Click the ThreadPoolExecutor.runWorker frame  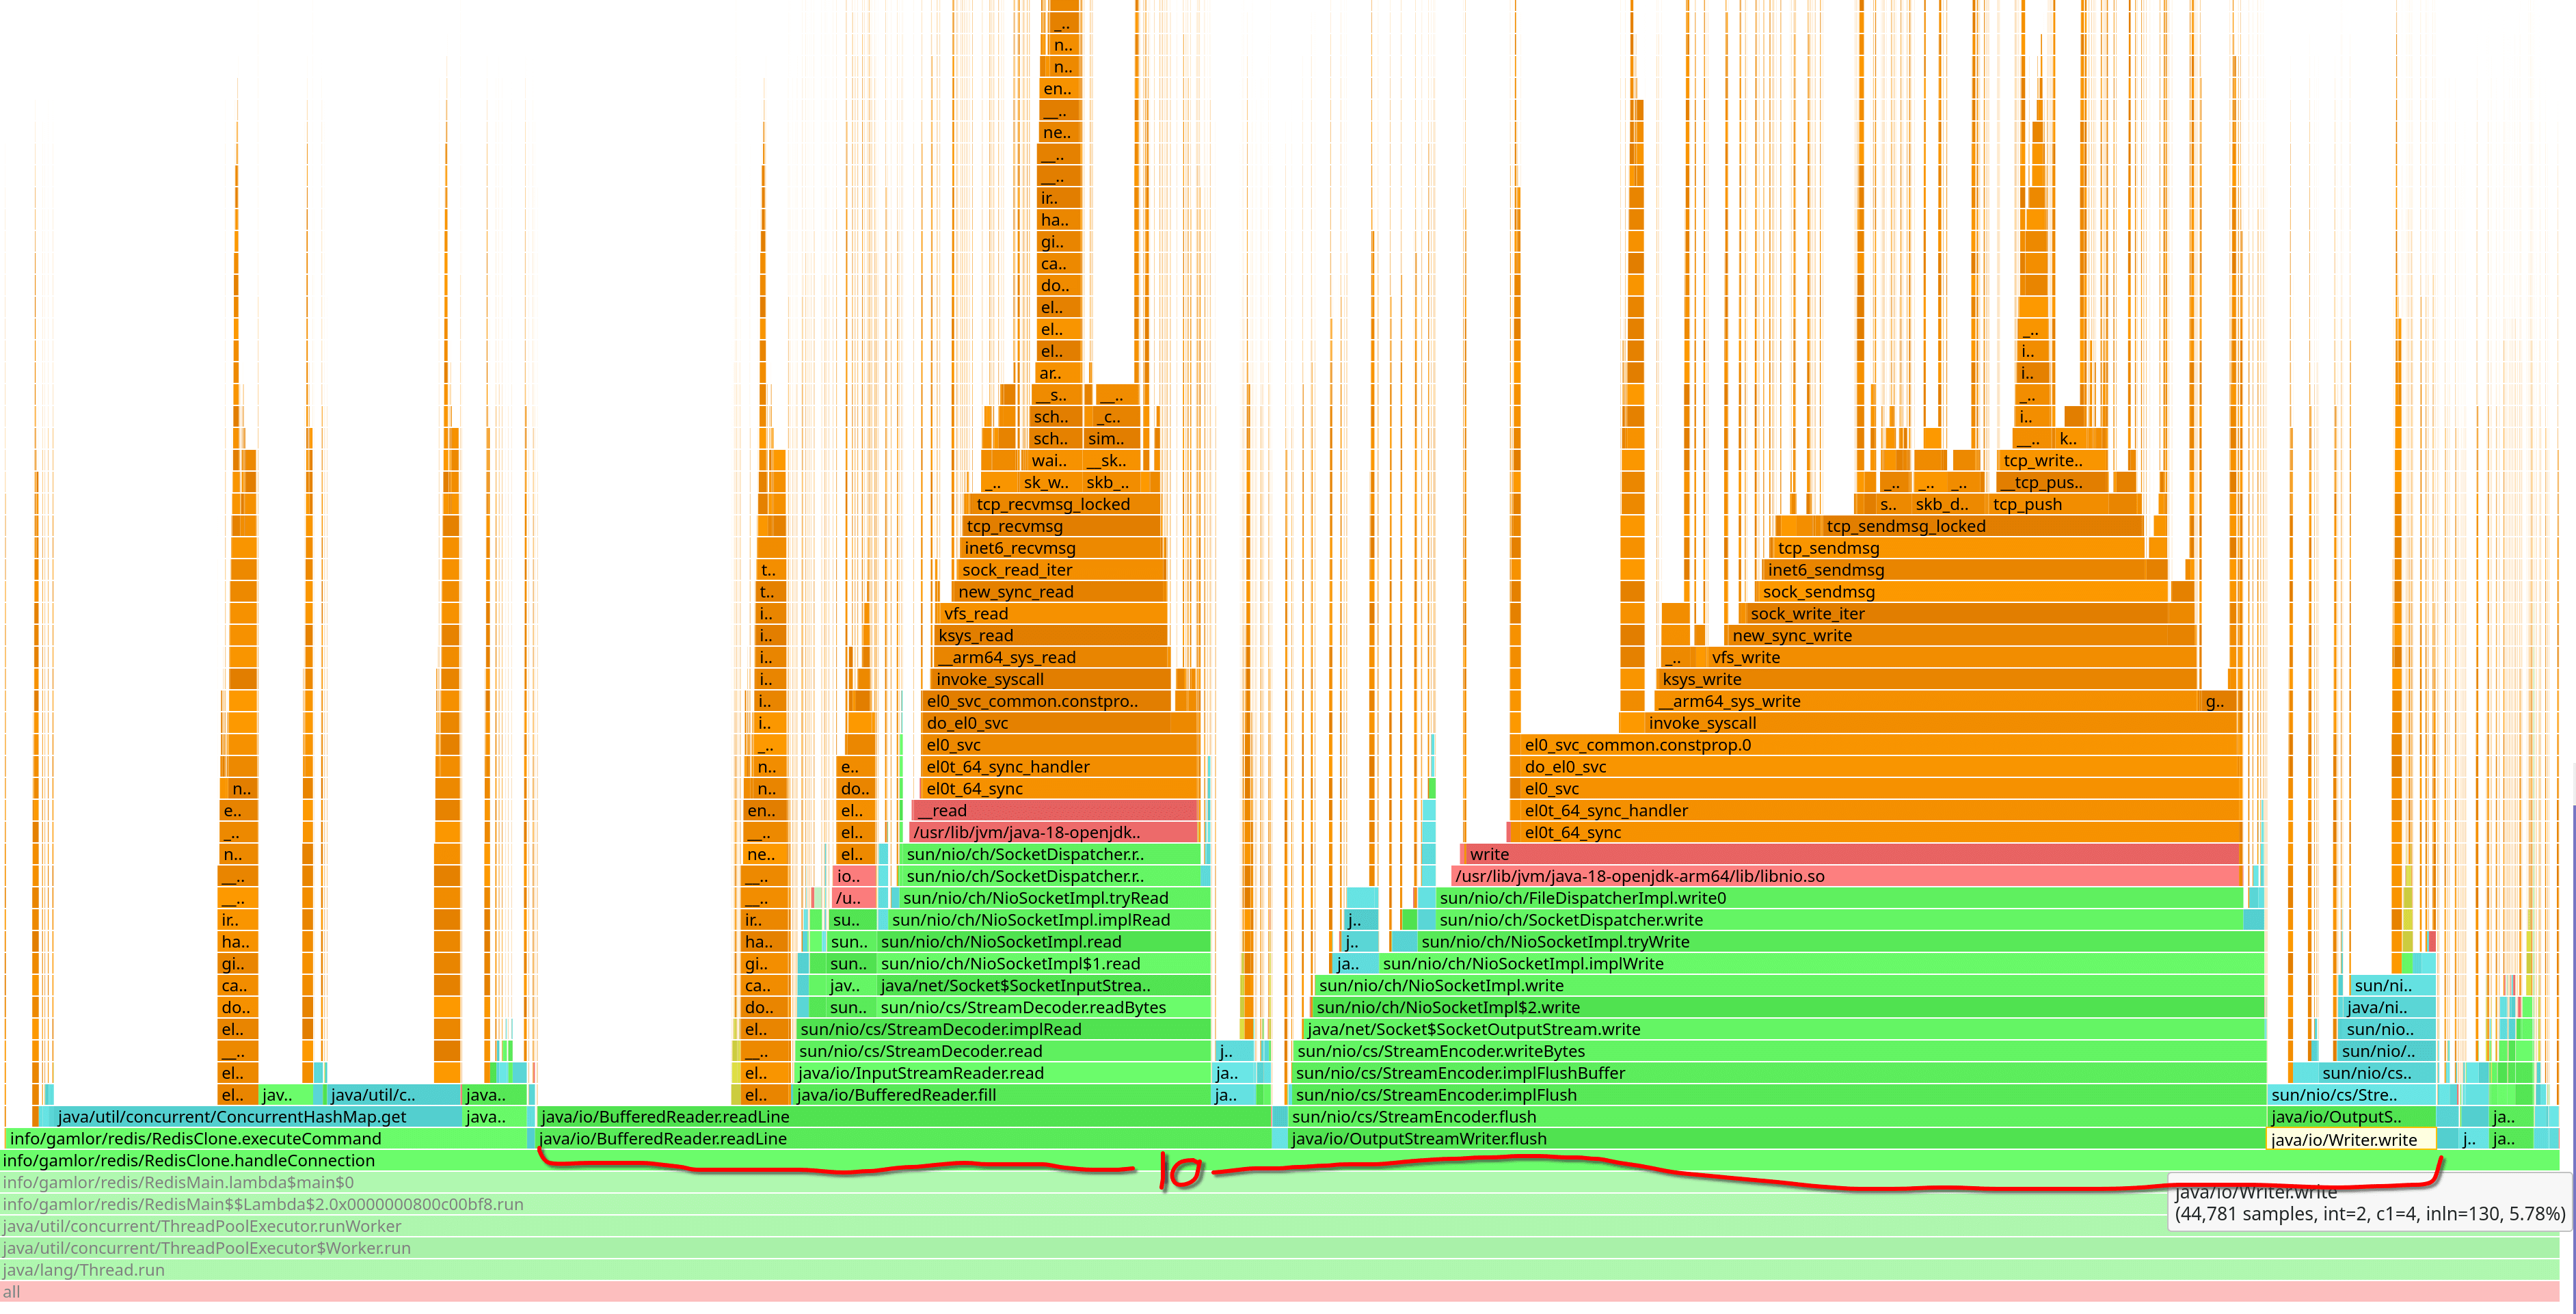click(x=1280, y=1226)
